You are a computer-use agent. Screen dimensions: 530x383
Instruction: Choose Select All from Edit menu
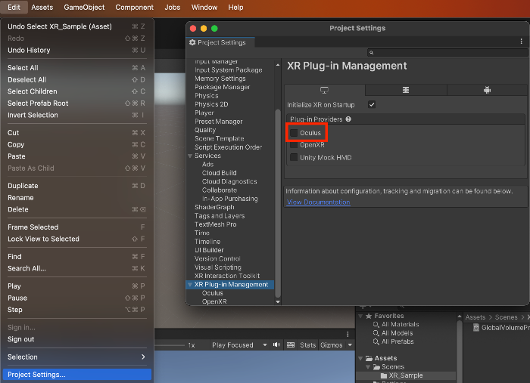pyautogui.click(x=76, y=68)
